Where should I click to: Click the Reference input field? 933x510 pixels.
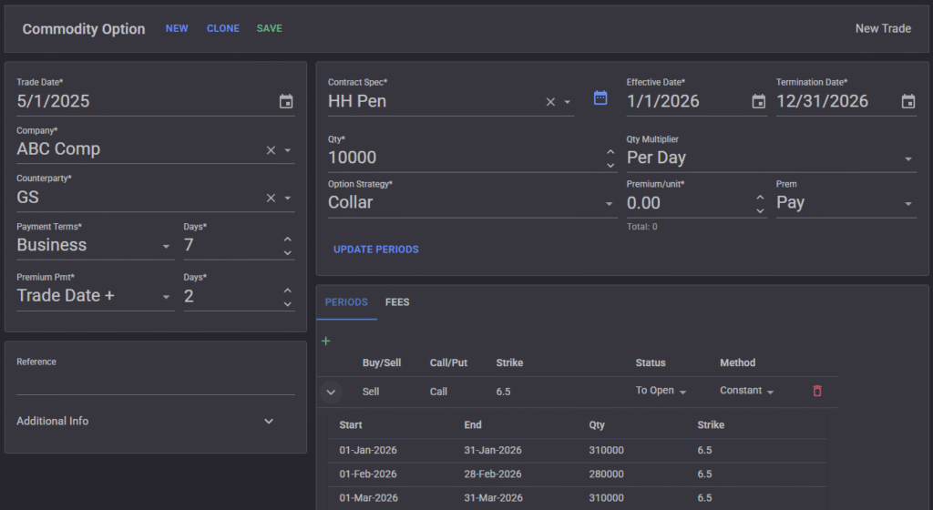click(155, 382)
